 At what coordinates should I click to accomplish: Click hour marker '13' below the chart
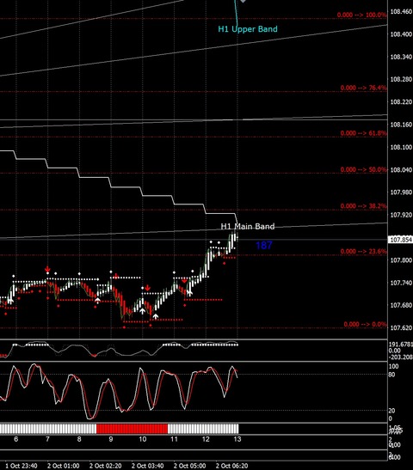coord(237,439)
